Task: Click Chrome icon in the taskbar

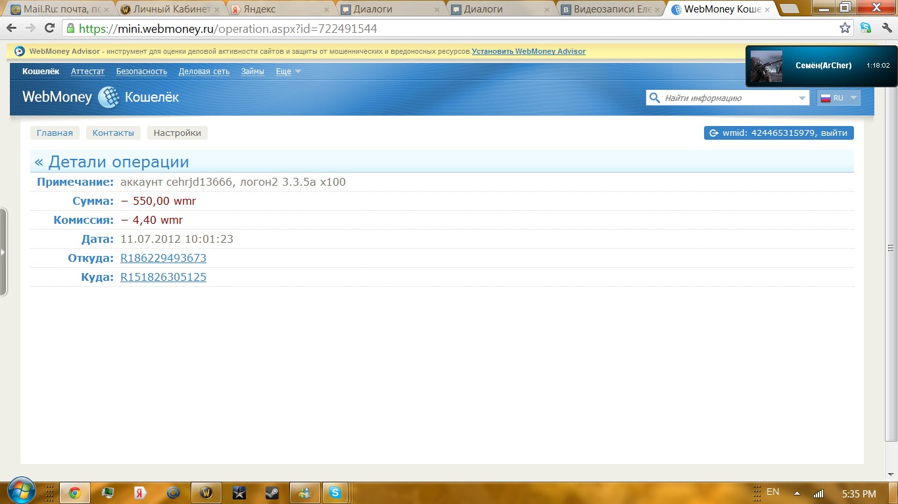Action: point(75,493)
